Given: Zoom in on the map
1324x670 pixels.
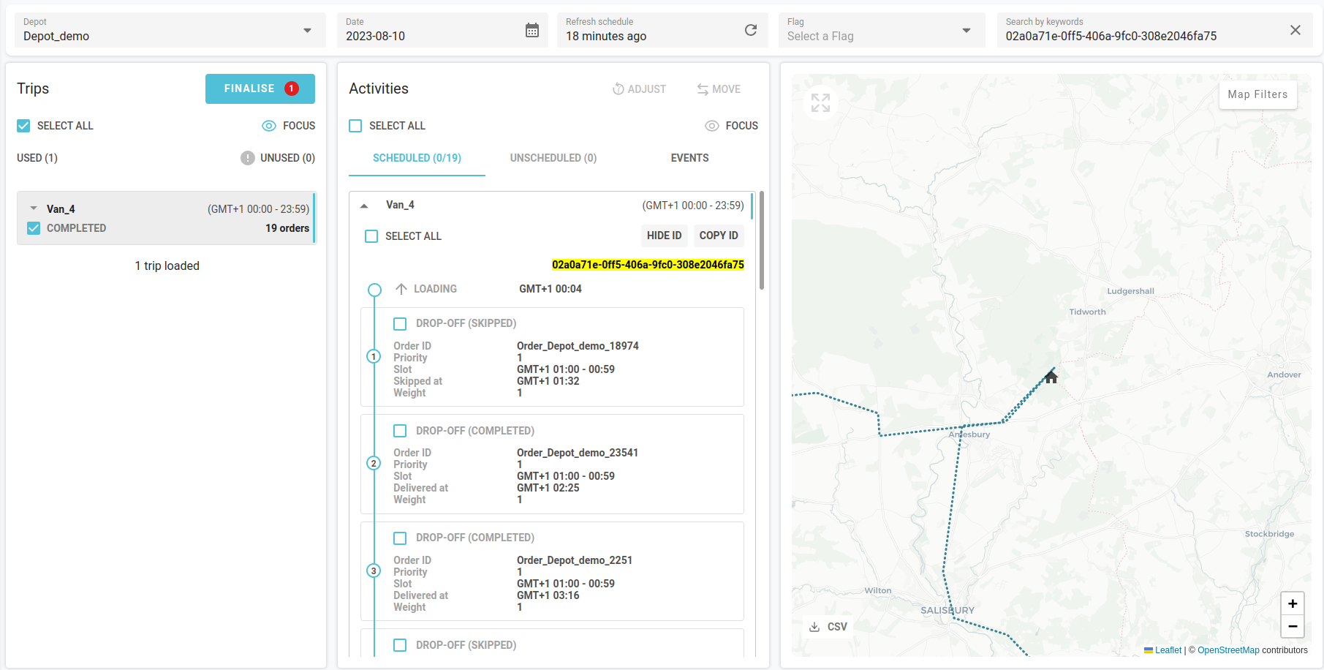Looking at the screenshot, I should (x=1292, y=603).
